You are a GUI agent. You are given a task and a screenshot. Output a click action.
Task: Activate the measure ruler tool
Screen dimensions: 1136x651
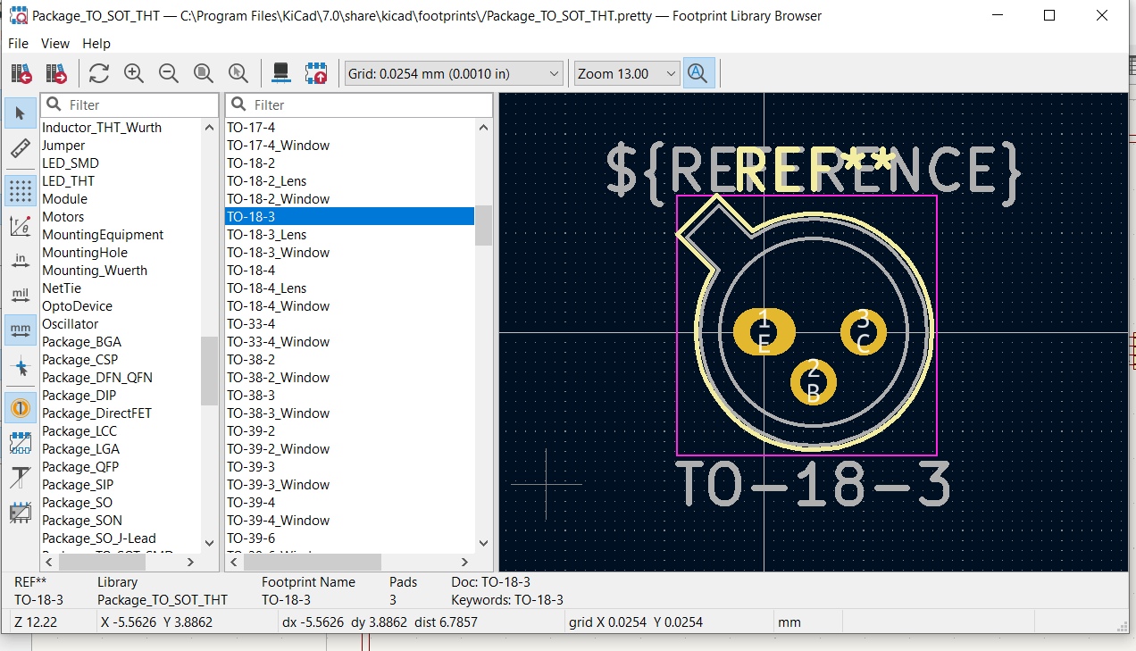[21, 148]
